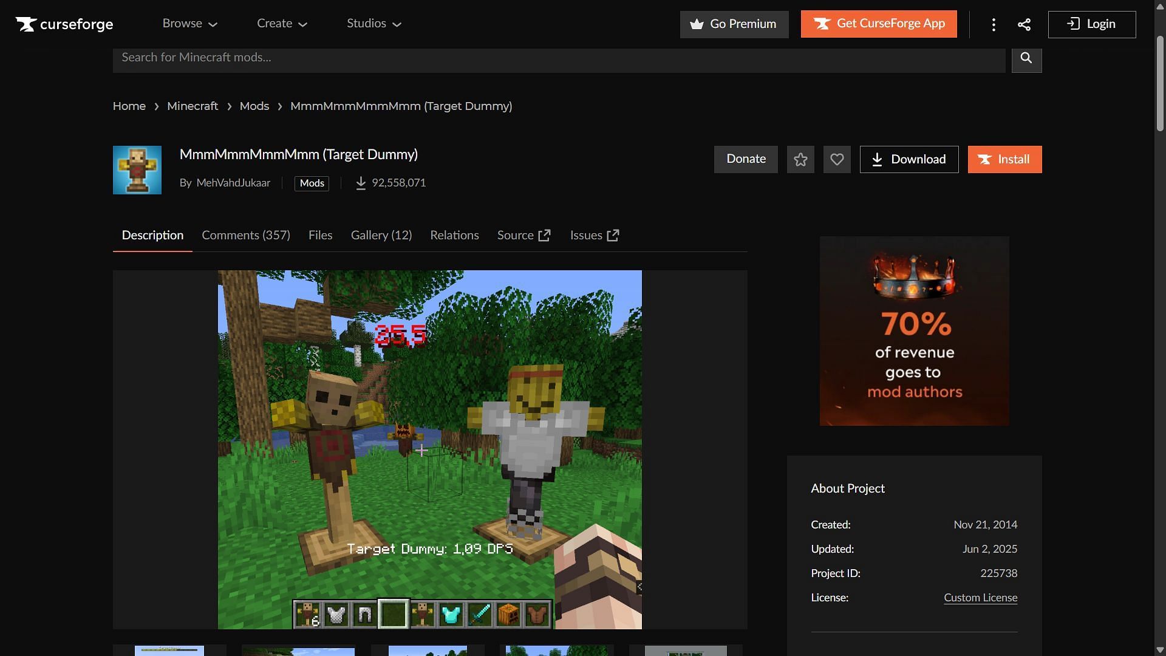The image size is (1166, 656).
Task: Click the Download button
Action: tap(909, 159)
